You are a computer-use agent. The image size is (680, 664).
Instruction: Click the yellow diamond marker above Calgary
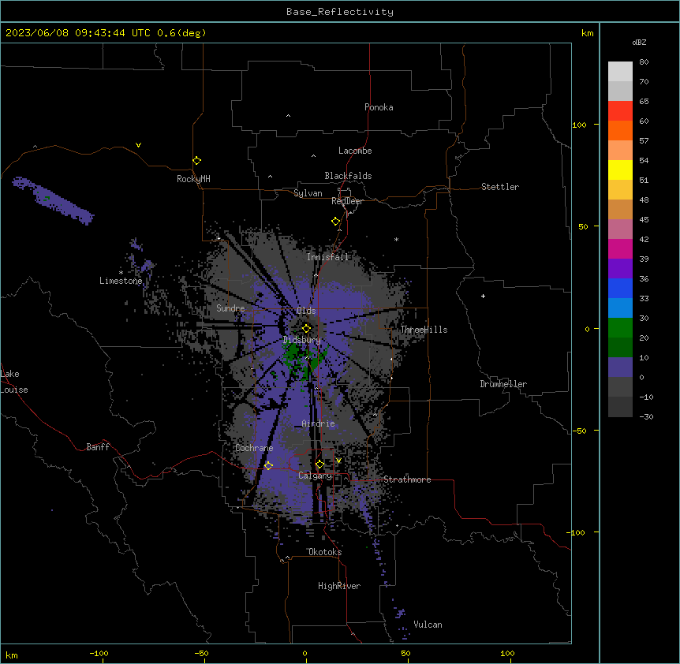(x=319, y=464)
